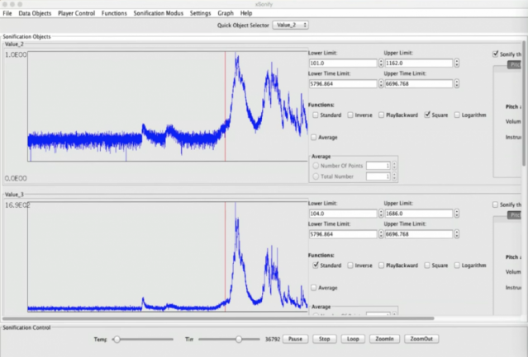Check the Average checkbox in Value_2
This screenshot has height=357, width=528.
[315, 138]
